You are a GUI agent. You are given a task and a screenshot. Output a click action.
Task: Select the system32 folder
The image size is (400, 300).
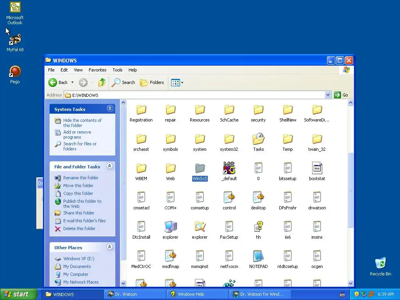click(229, 142)
